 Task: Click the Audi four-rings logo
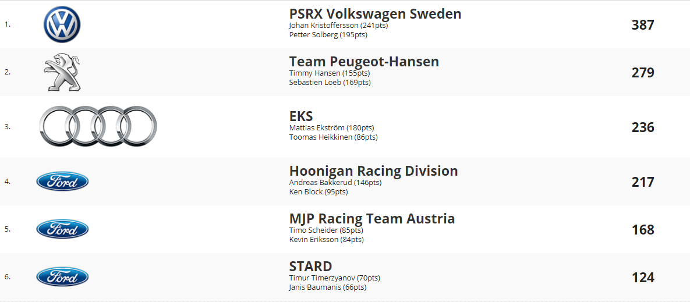click(98, 127)
